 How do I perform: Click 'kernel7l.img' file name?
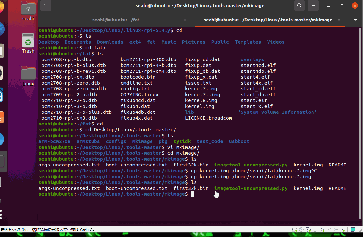click(203, 95)
